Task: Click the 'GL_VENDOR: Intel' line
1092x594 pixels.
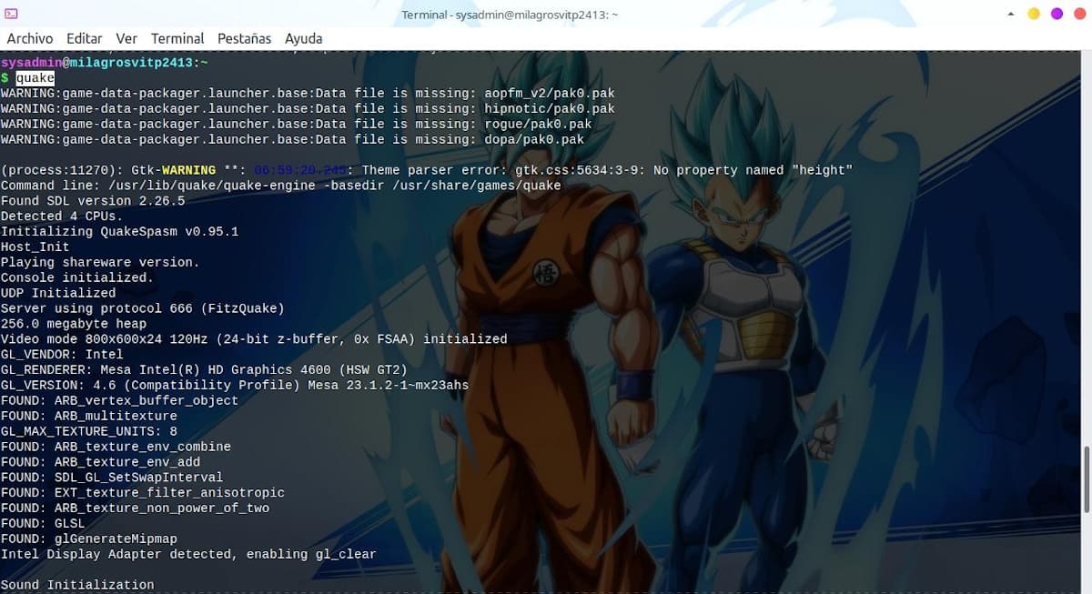Action: pos(62,355)
